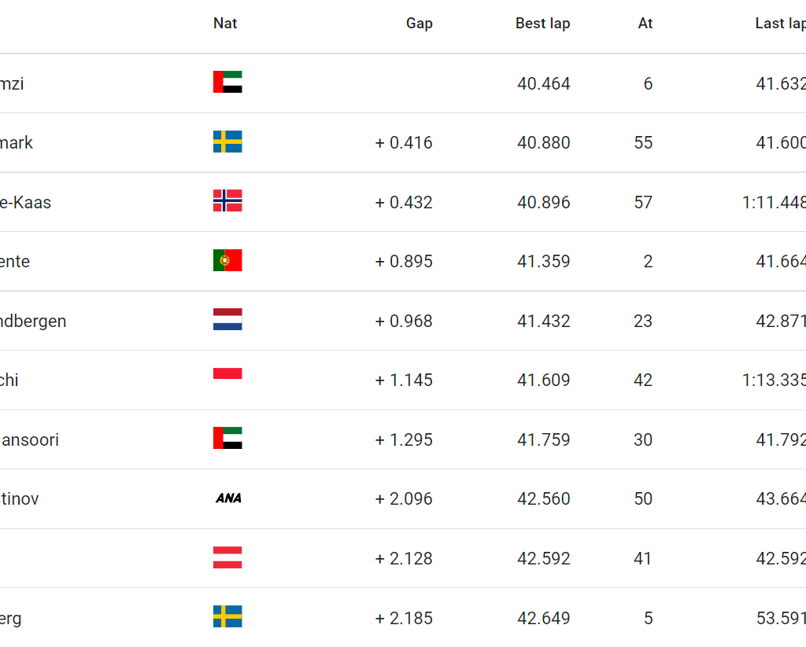Select the last lap value 1:13.335
The width and height of the screenshot is (806, 647).
pyautogui.click(x=774, y=380)
